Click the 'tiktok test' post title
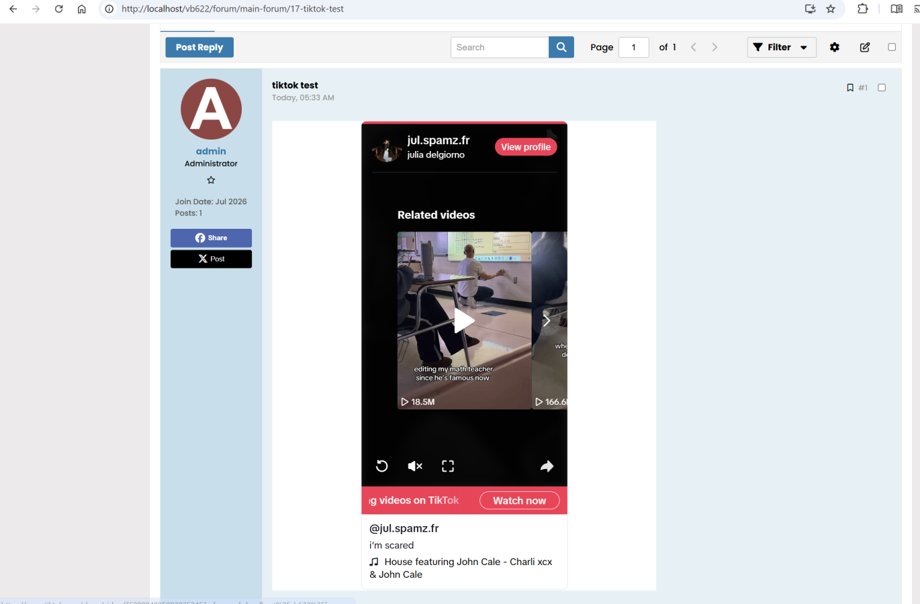 [295, 85]
